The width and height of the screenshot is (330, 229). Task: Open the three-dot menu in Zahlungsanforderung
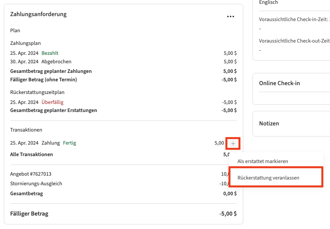click(x=230, y=16)
